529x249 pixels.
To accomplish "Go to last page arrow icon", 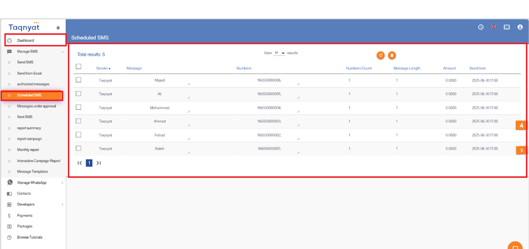I will coord(98,163).
